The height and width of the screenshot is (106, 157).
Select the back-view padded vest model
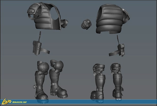113,19
